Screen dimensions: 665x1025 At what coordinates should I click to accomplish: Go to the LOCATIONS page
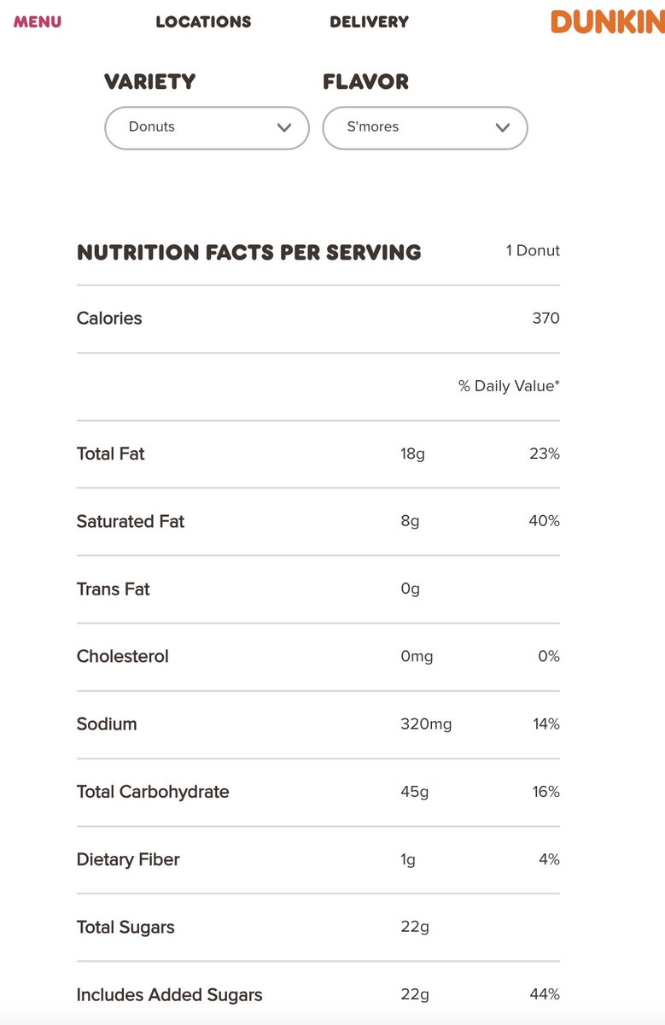203,22
